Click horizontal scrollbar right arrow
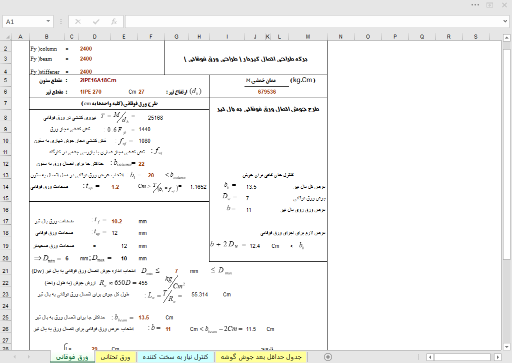512x363 pixels. 497,357
